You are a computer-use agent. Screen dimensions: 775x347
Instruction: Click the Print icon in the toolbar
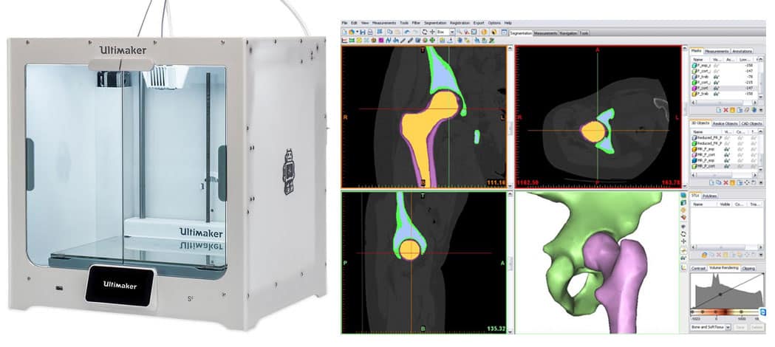(369, 32)
